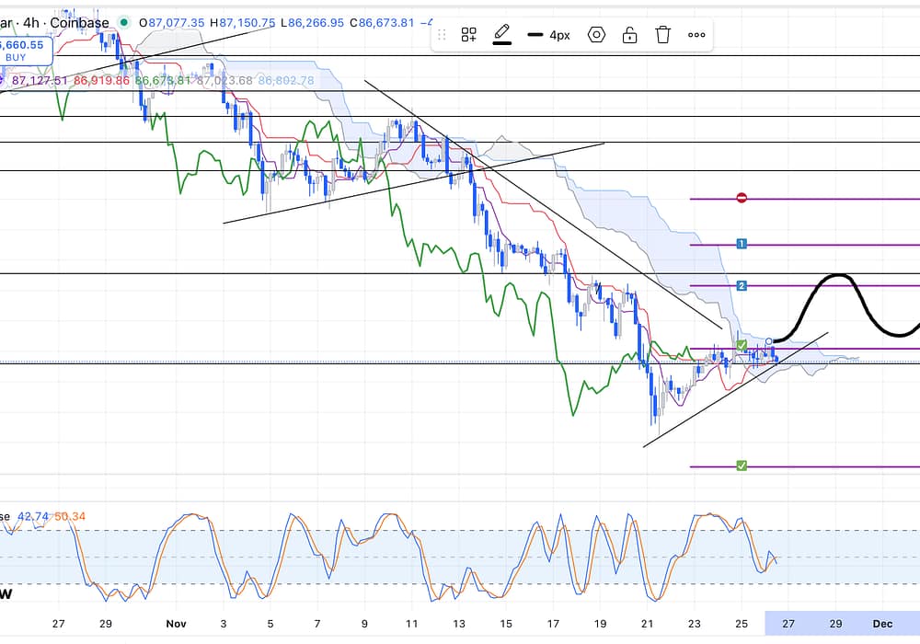The width and height of the screenshot is (920, 644).
Task: Select the start anchor circle of the curve
Action: pos(769,342)
